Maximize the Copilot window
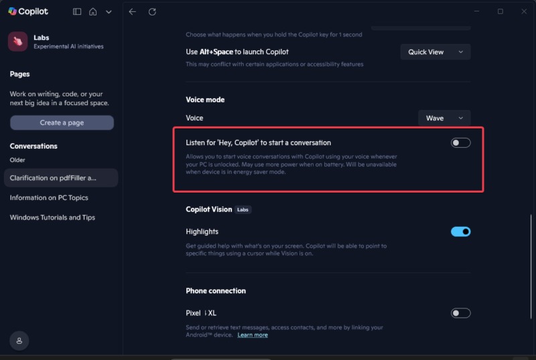Image resolution: width=536 pixels, height=360 pixels. tap(500, 11)
